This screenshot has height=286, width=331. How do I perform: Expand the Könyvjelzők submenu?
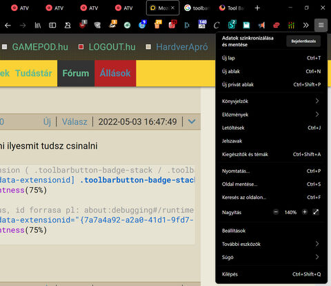pyautogui.click(x=271, y=101)
